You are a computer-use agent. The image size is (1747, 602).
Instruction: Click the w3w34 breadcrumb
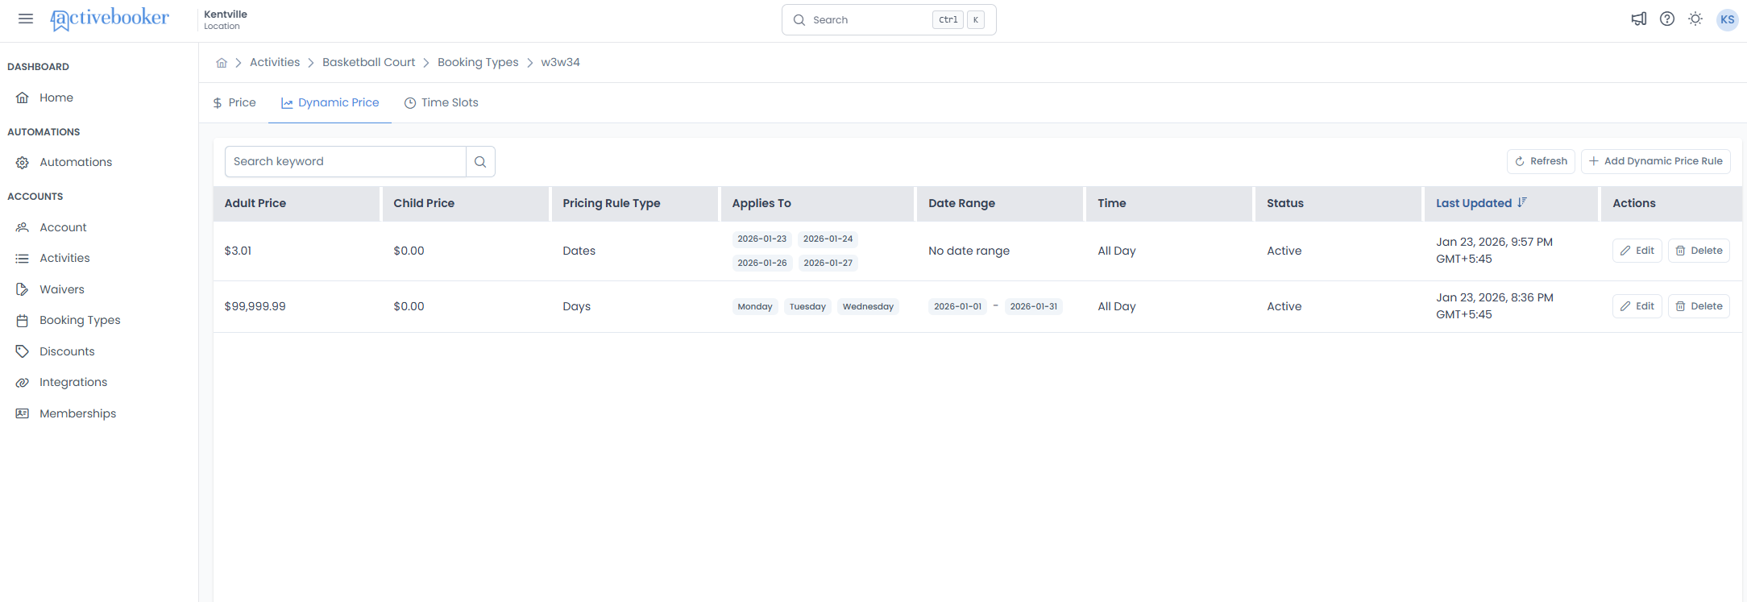click(x=560, y=62)
